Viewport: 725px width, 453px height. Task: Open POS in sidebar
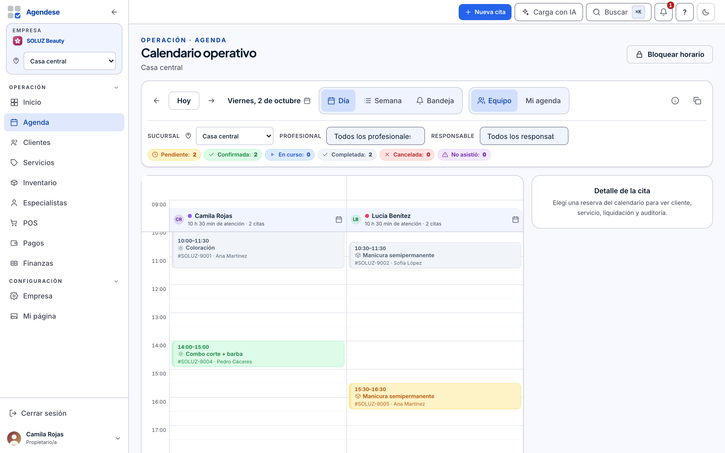[64, 223]
